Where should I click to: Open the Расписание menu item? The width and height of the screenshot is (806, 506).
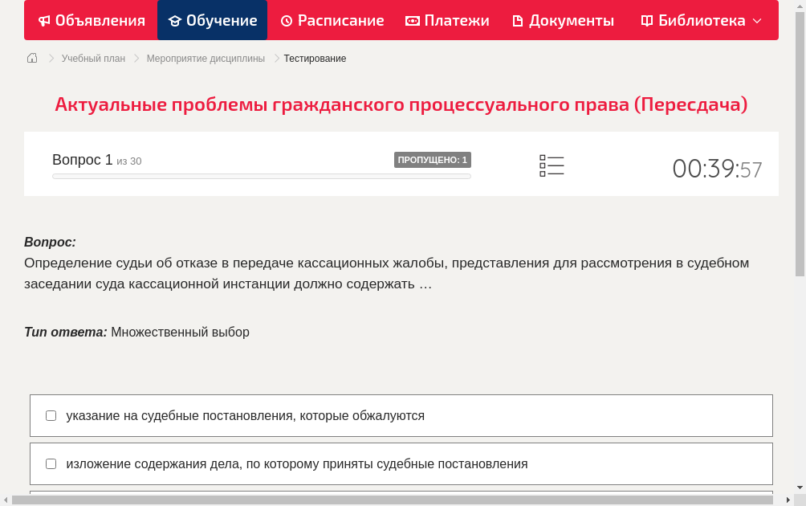332,20
